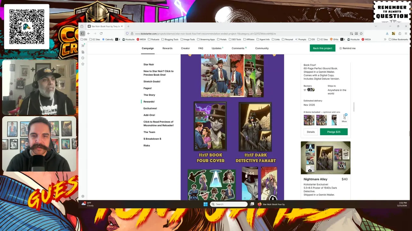Screen dimensions: 412x231
Task: Open Firefox Star Noir taskbar item
Action: [x=271, y=204]
